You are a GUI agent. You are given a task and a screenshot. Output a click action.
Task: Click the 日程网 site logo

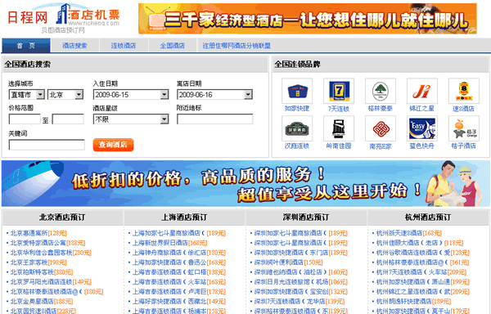[64, 18]
